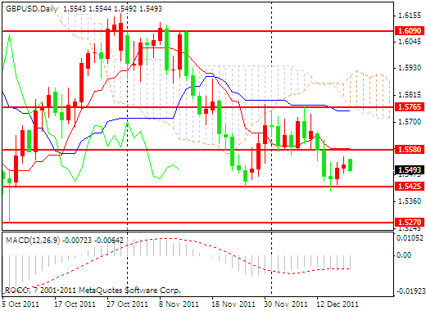
Task: Select the 18 Nov 2011 date marker
Action: click(233, 304)
